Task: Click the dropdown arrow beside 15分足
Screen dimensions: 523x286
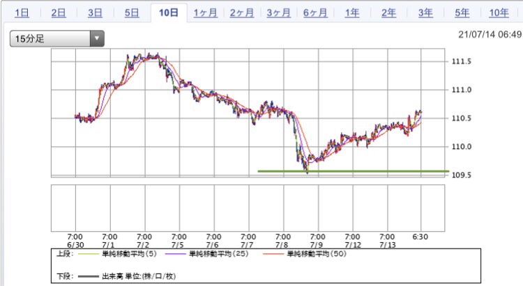Action: coord(97,39)
